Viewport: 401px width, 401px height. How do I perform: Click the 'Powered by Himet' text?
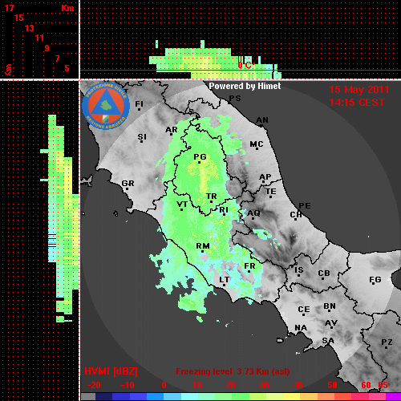pyautogui.click(x=245, y=86)
